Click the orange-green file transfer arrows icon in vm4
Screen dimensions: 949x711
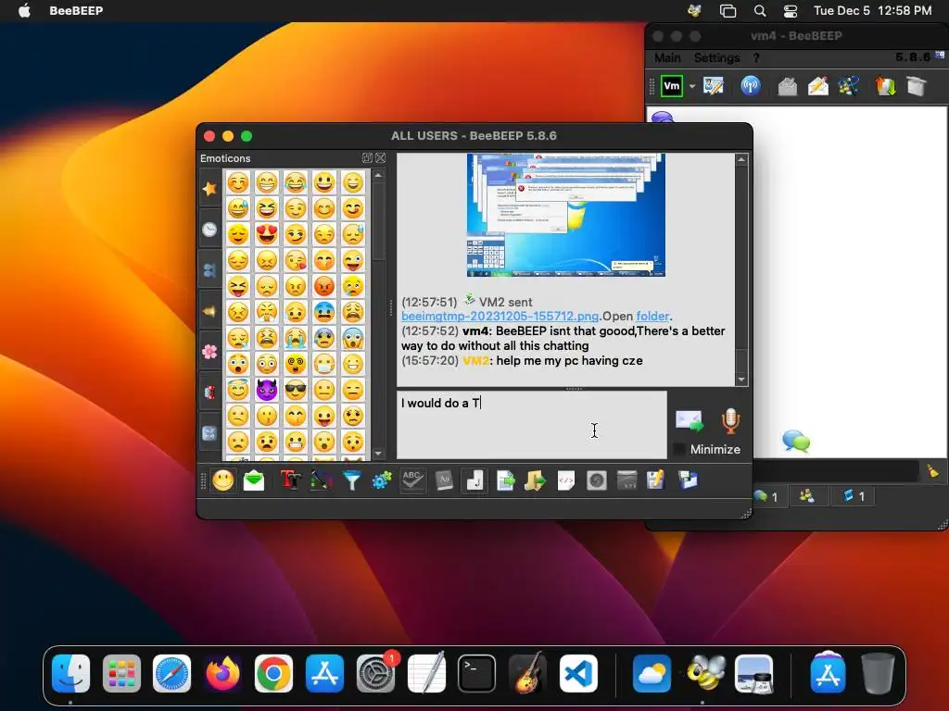point(885,86)
